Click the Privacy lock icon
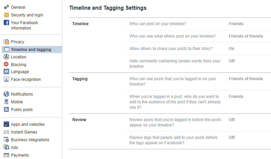The width and height of the screenshot is (271, 159). (x=6, y=42)
